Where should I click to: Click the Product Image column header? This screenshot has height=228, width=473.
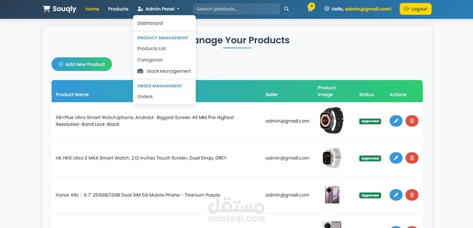click(326, 91)
